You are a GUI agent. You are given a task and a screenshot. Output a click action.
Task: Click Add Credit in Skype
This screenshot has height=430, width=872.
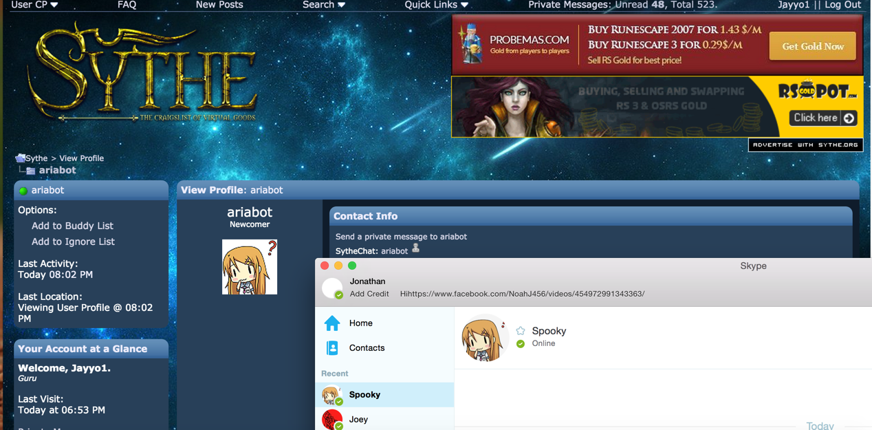click(x=369, y=294)
